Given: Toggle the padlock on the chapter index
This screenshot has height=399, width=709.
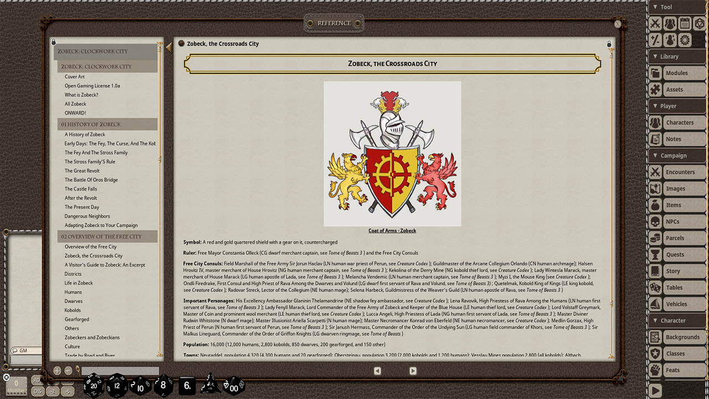Looking at the screenshot, I should (x=53, y=42).
